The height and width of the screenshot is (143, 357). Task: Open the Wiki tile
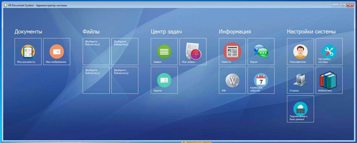coord(232,80)
